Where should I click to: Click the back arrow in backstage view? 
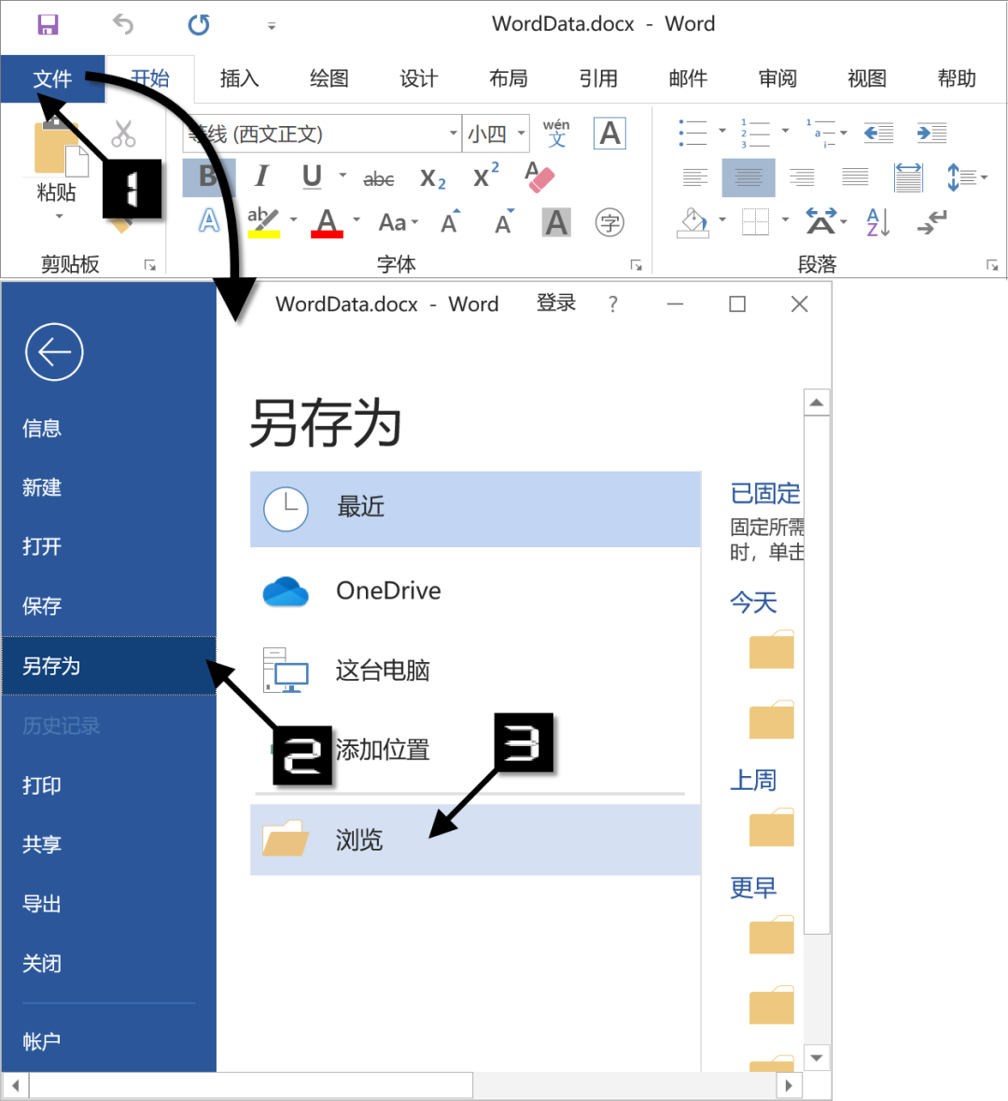54,352
